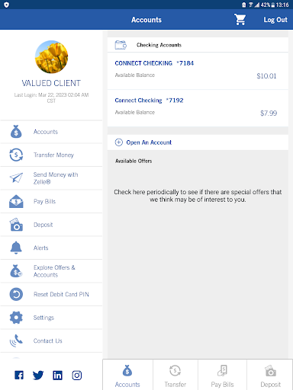Click the Reset Debit Card PIN icon
Screen dimensions: 293x390
[16, 294]
